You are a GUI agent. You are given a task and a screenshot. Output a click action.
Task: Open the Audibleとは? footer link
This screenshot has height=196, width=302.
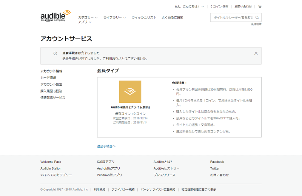click(x=163, y=162)
